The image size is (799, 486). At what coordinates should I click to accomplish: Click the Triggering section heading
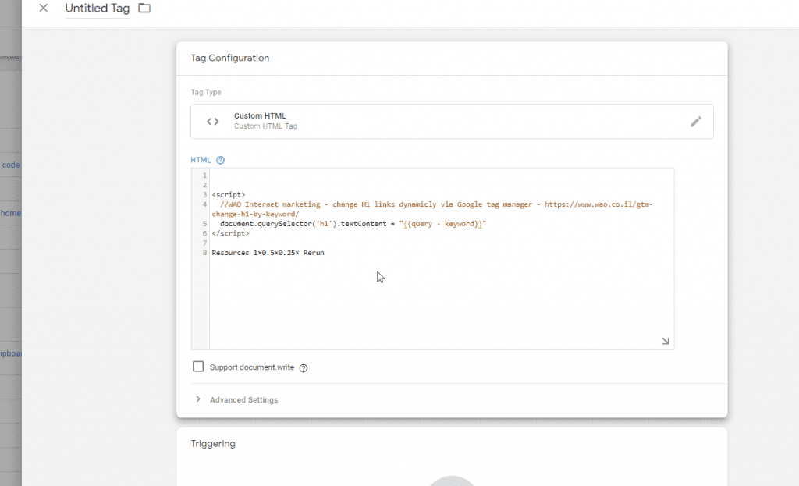pyautogui.click(x=213, y=444)
